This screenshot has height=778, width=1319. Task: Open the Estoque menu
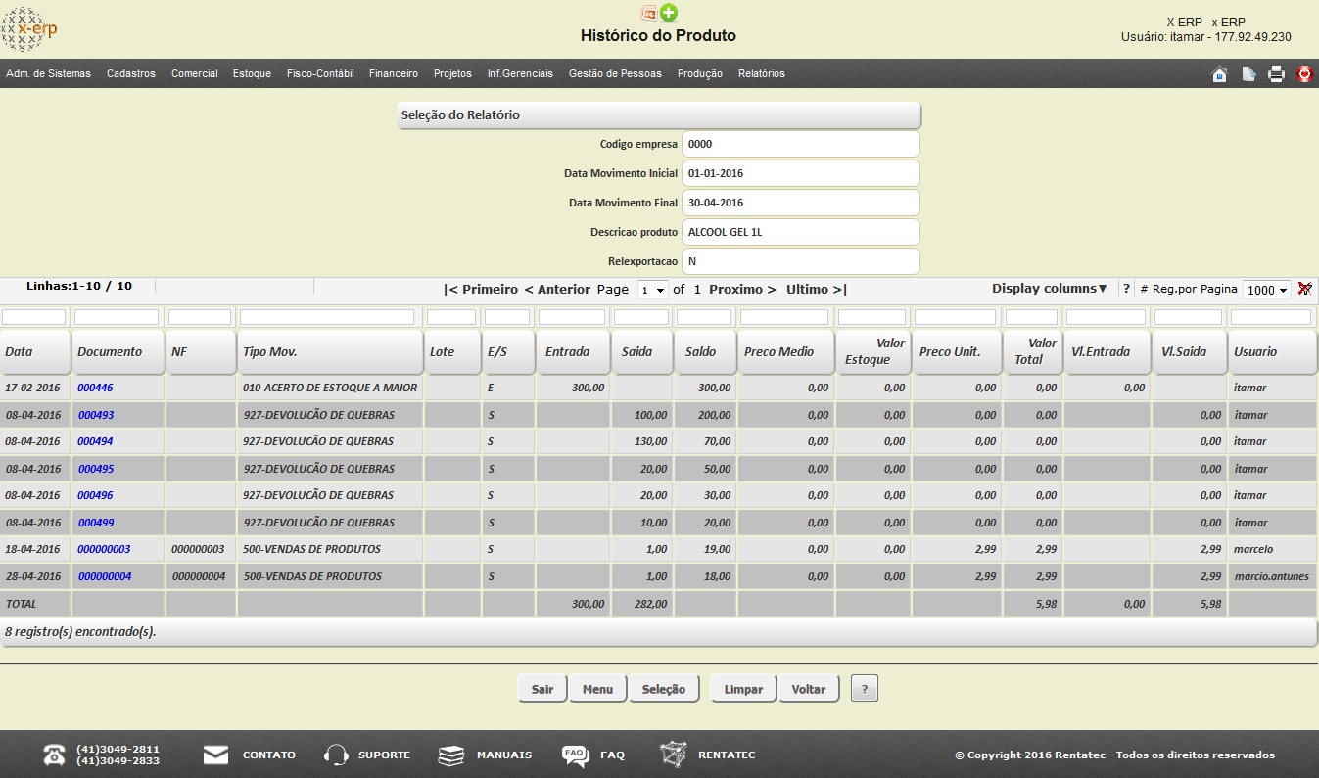pyautogui.click(x=252, y=73)
